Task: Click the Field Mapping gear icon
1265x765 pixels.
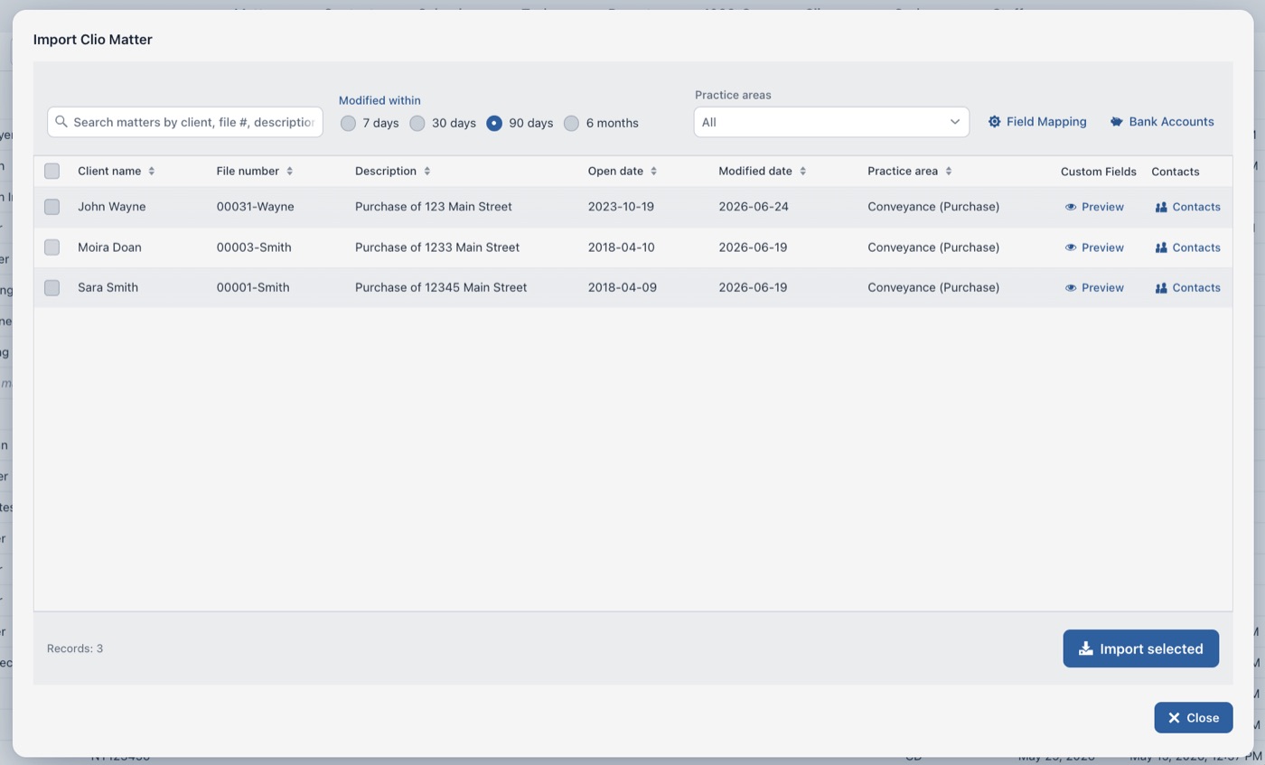Action: point(994,121)
